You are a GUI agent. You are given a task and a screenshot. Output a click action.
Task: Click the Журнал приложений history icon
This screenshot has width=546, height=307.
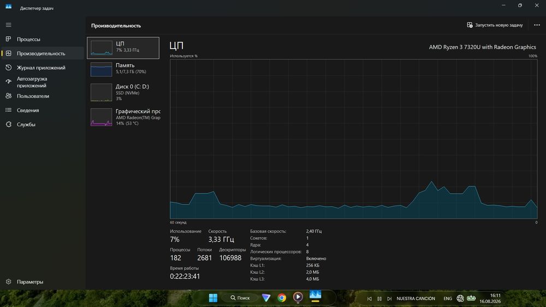tap(8, 68)
